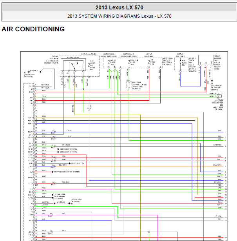Click the A/C FUSE 7.5A fuse symbol
The width and height of the screenshot is (237, 241).
(149, 62)
